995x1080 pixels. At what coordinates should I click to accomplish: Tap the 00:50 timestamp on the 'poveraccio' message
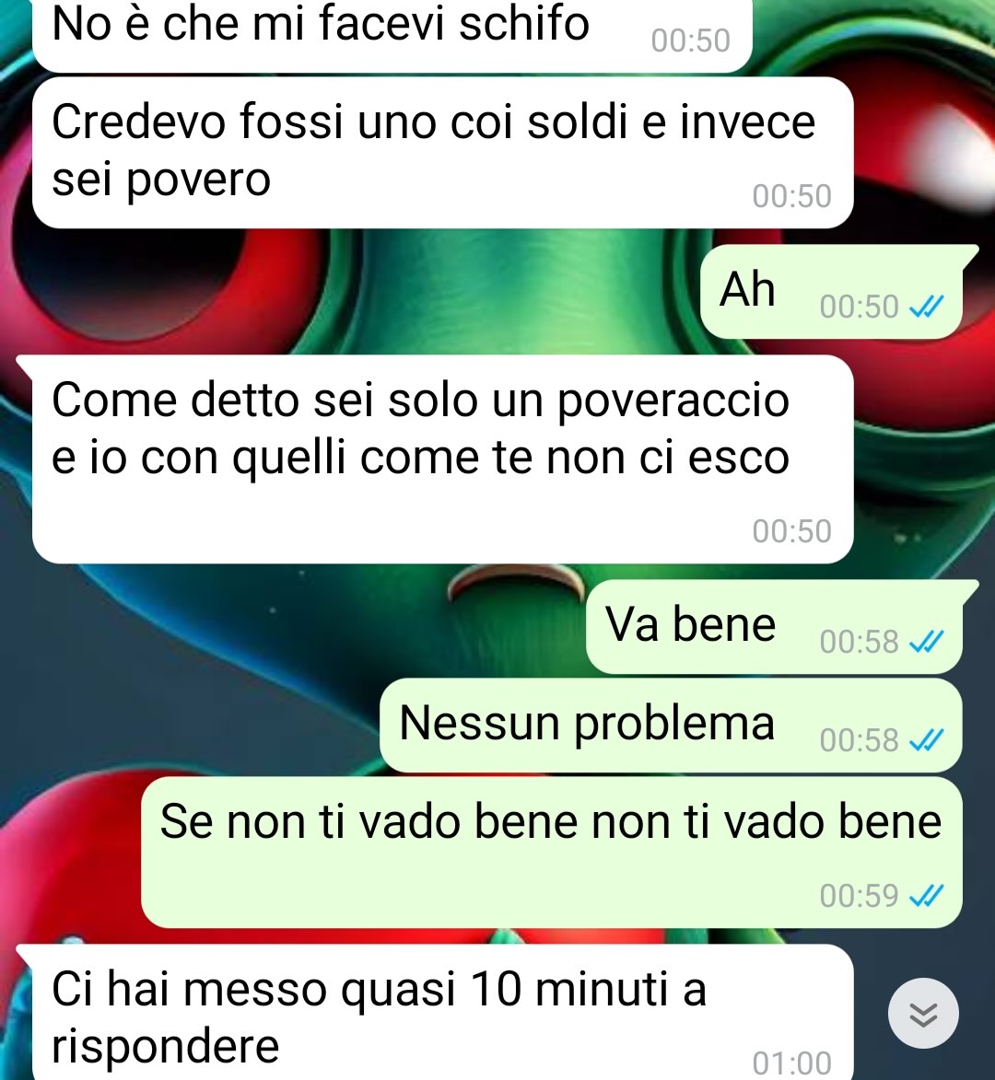tap(791, 531)
